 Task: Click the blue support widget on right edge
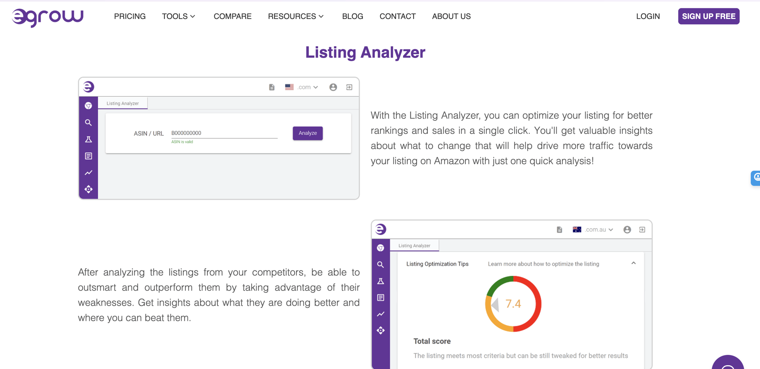(755, 178)
